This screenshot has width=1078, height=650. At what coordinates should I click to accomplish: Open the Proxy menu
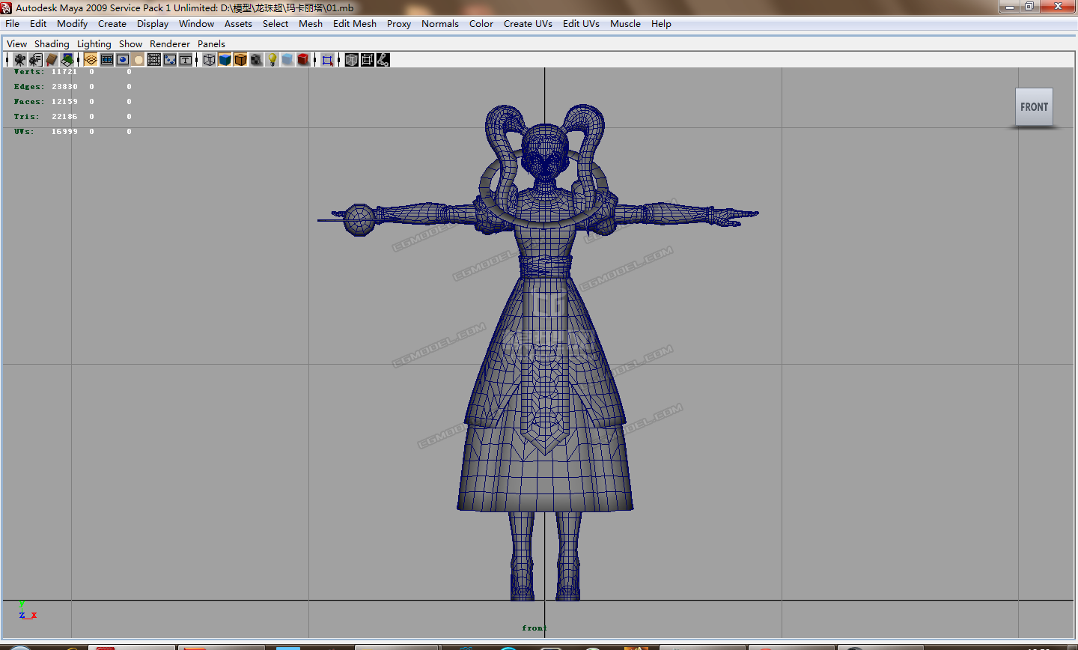pos(399,24)
